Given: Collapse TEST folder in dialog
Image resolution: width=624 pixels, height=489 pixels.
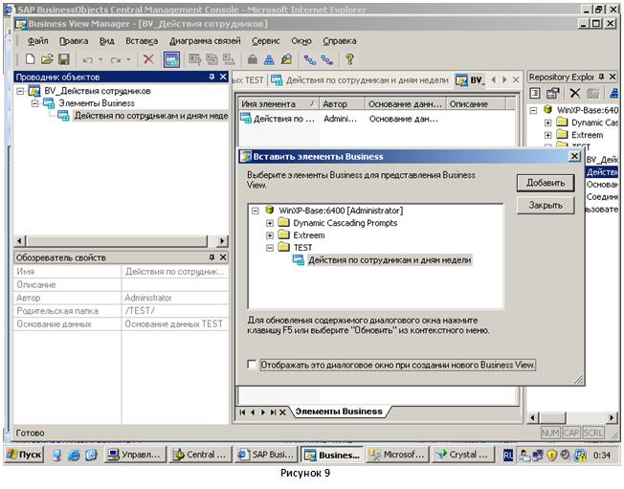Looking at the screenshot, I should coord(270,248).
